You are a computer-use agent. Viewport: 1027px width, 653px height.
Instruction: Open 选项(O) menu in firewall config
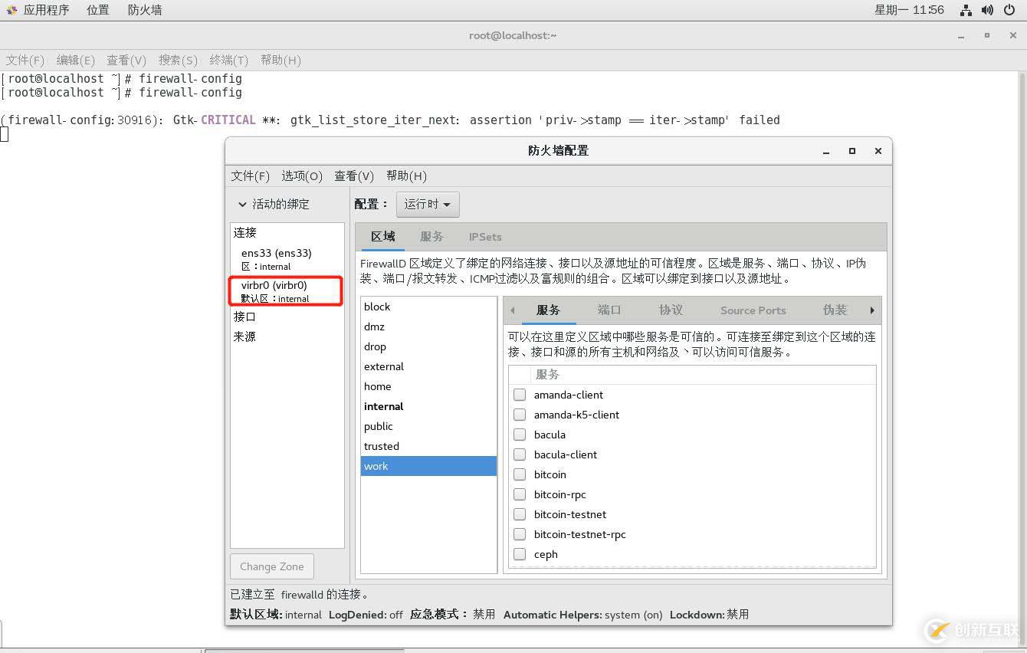[302, 176]
